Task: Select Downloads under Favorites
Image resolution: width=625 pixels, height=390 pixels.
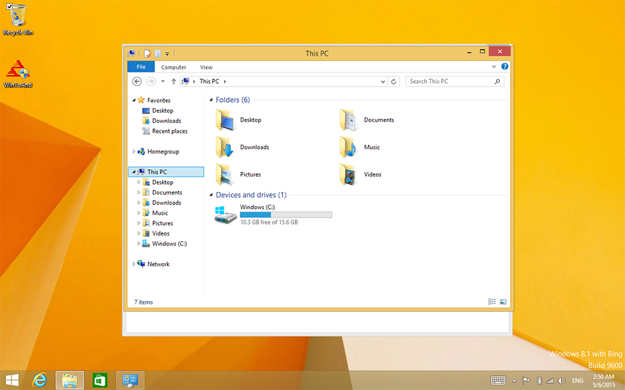Action: 166,121
